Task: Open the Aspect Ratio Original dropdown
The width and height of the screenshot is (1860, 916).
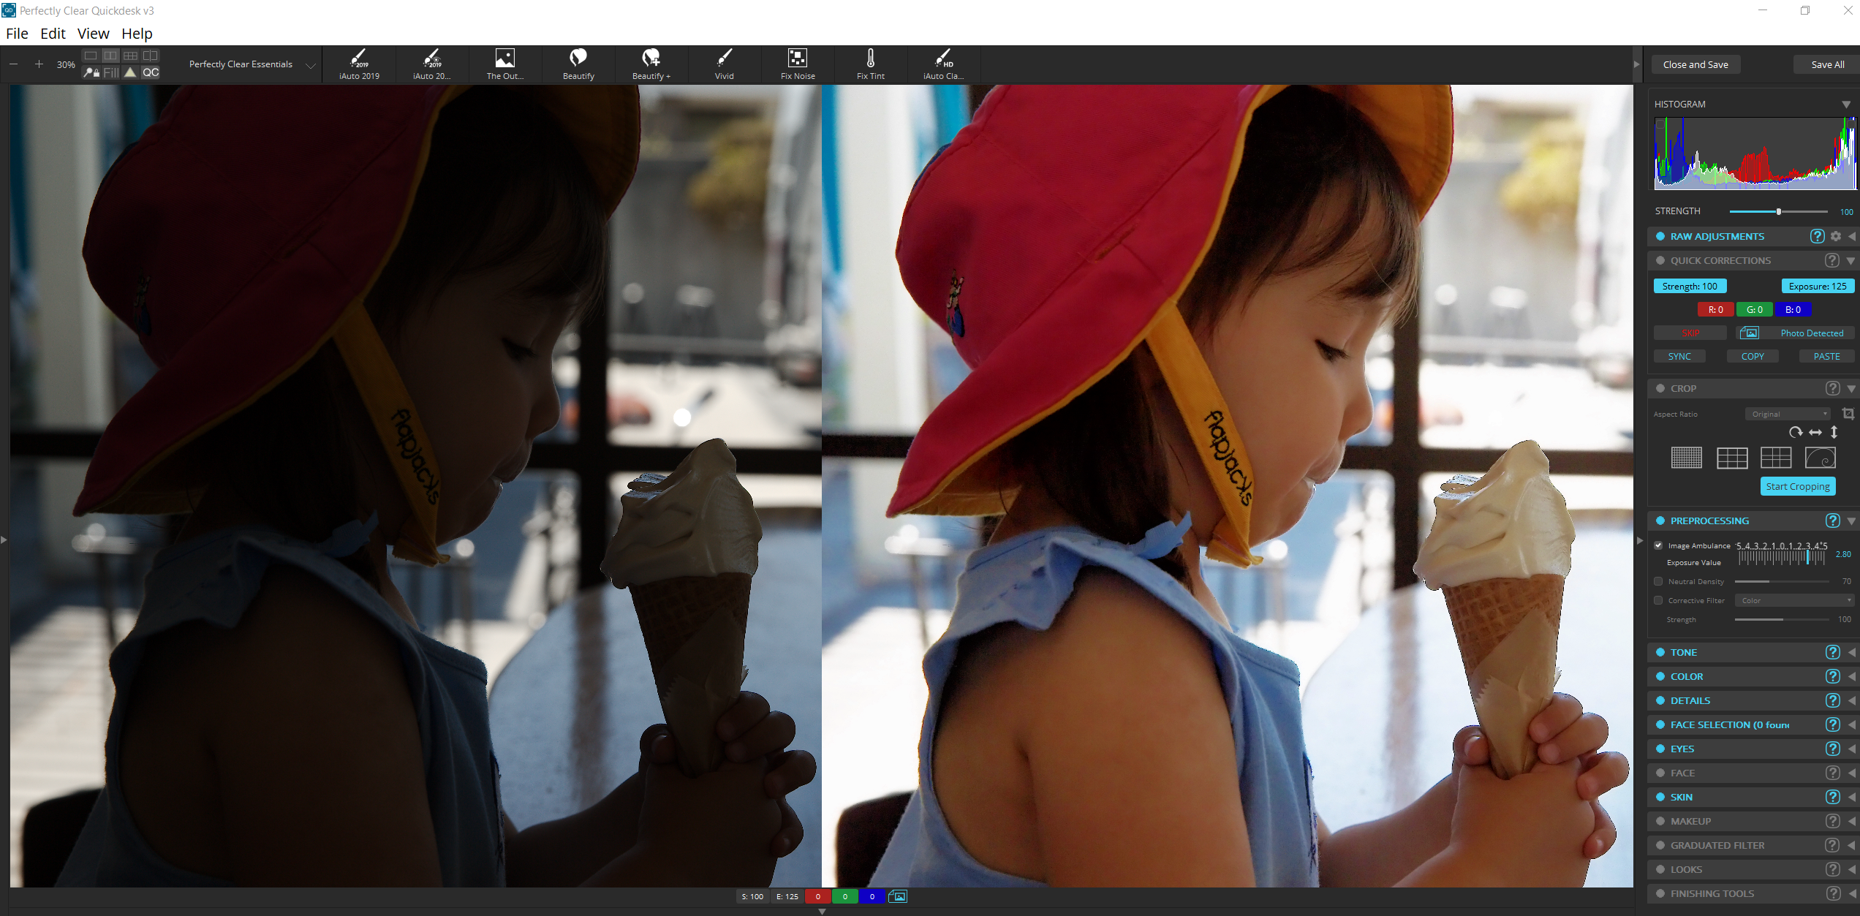Action: click(1789, 414)
